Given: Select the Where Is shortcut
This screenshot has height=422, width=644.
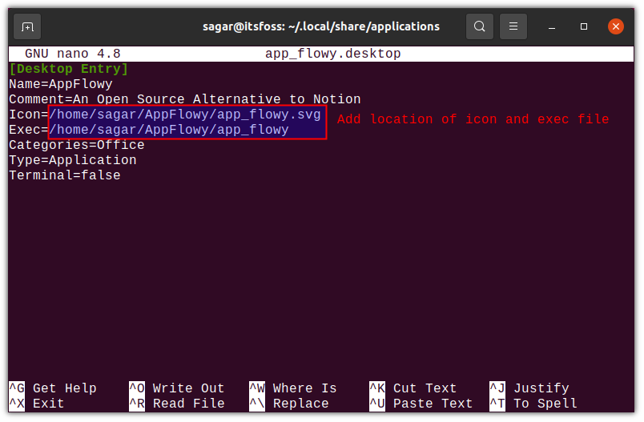Looking at the screenshot, I should pyautogui.click(x=304, y=388).
